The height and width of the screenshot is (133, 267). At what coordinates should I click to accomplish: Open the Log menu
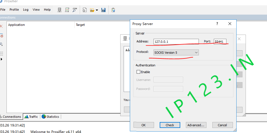coord(26,10)
